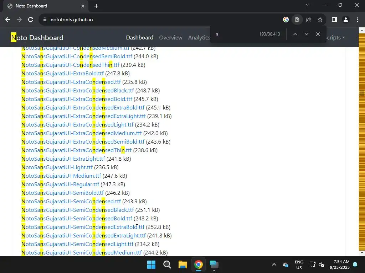Open NotoSansGujaratiUI-SemiCondensedExtraLight.ttf link

tap(83, 236)
